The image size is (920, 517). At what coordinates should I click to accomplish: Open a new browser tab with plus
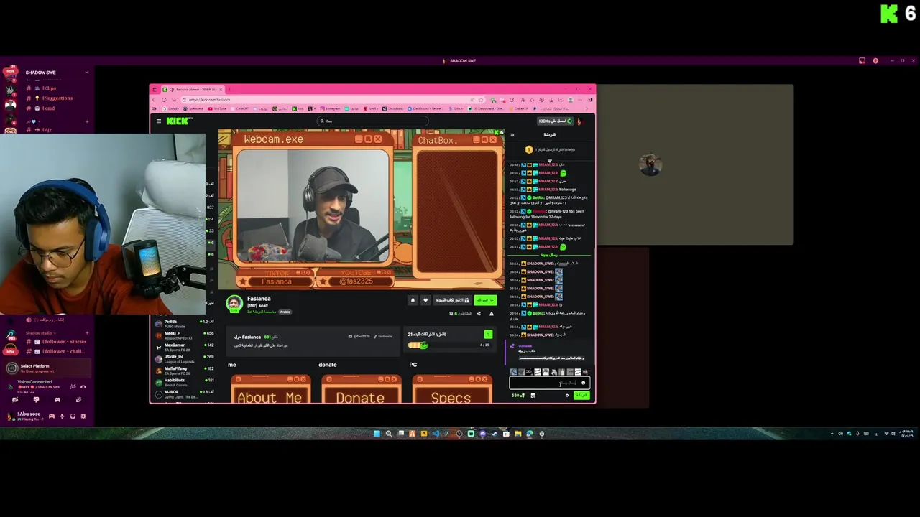pos(229,90)
